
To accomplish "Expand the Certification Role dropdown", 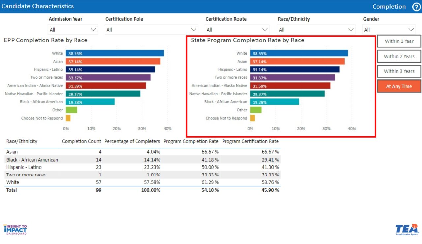I will [151, 30].
